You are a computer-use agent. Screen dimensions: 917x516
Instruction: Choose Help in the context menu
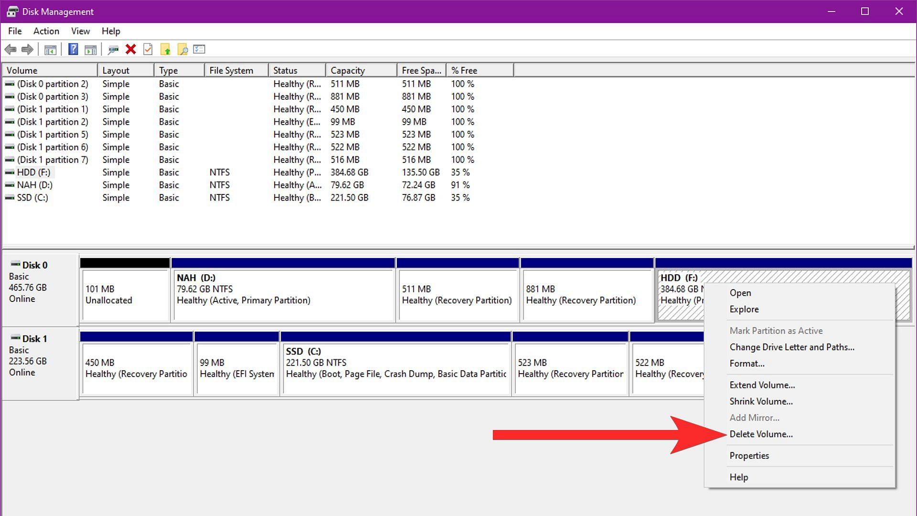[800, 477]
